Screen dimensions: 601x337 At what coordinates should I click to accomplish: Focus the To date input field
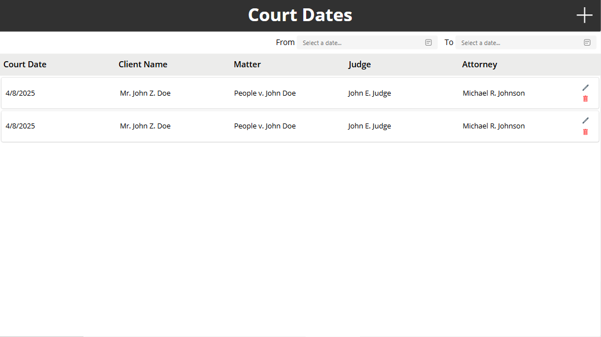[525, 42]
